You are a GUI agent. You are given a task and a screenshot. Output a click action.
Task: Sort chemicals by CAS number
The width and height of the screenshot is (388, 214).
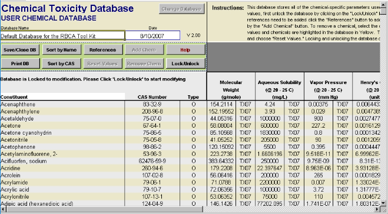click(x=61, y=63)
